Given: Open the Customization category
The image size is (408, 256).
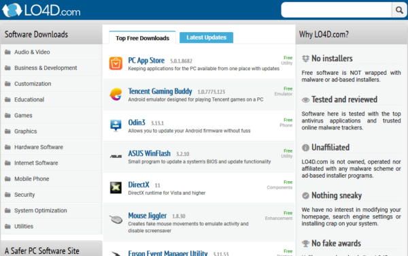Looking at the screenshot, I should click(x=33, y=84).
